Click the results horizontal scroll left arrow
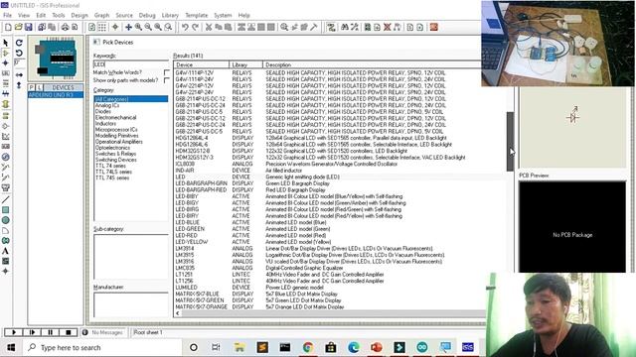This screenshot has width=636, height=357. click(177, 313)
